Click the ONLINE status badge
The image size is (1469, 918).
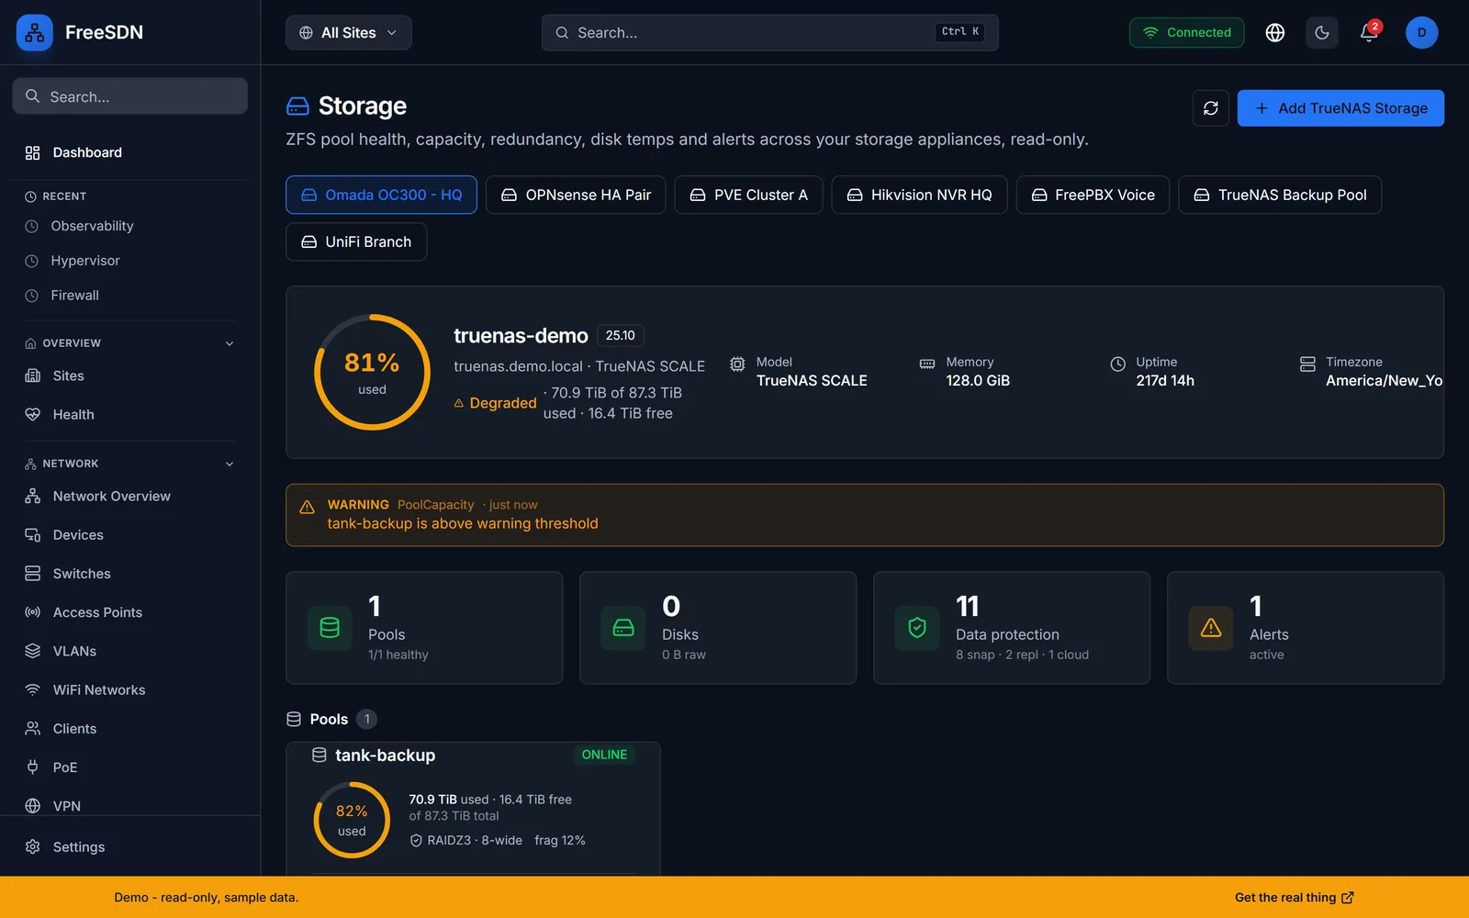pyautogui.click(x=604, y=755)
